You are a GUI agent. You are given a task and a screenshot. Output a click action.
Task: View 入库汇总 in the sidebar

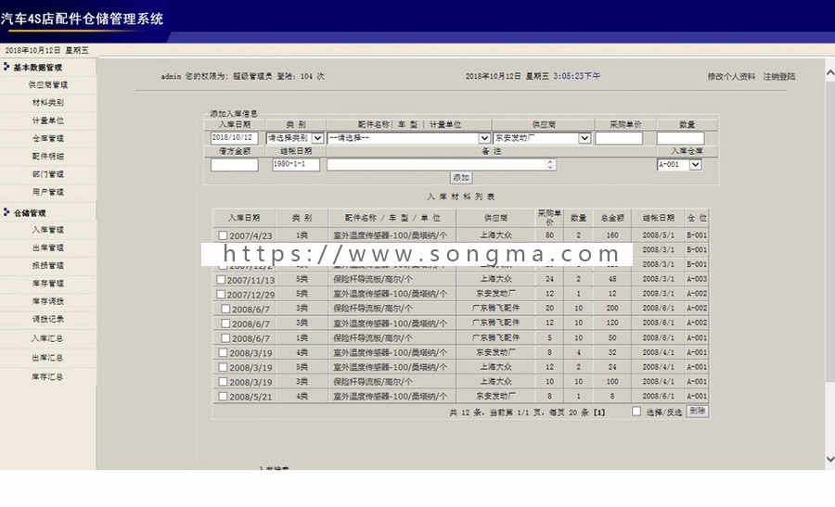[47, 337]
